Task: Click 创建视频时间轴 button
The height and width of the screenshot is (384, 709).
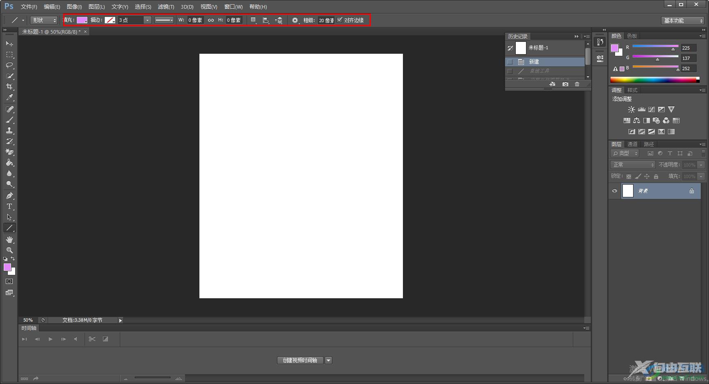Action: pos(300,360)
